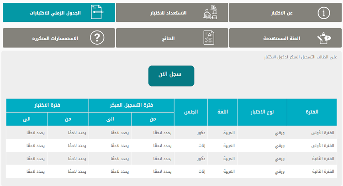The image size is (343, 186).
Task: Click the clipboard icon for الفئة المستهدفة
Action: (324, 38)
